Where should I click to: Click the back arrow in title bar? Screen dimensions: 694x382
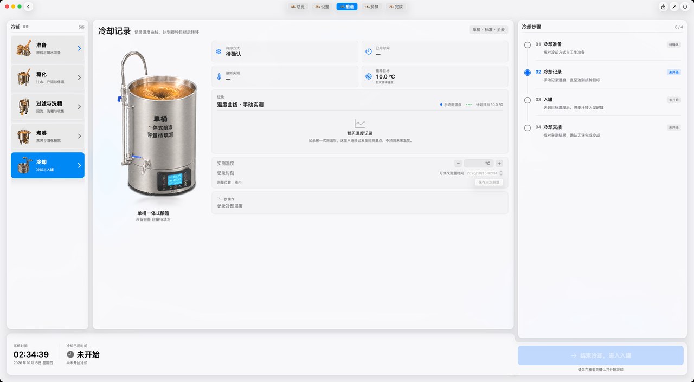28,7
